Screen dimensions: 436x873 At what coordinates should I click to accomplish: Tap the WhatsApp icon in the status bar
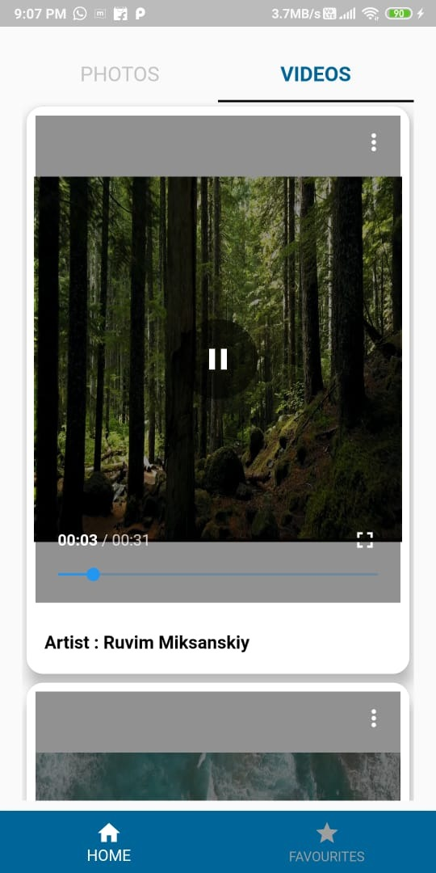(80, 14)
